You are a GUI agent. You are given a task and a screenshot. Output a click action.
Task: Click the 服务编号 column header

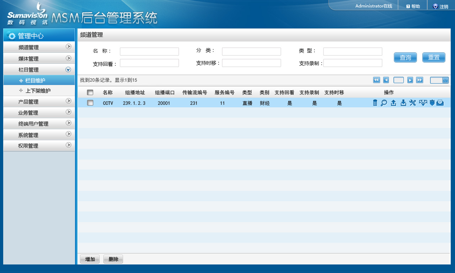coord(225,92)
